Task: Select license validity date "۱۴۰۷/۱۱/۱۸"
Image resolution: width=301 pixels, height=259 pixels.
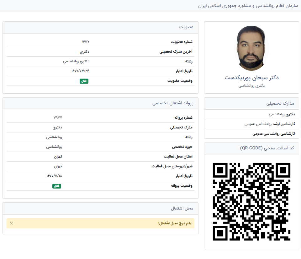Action: pyautogui.click(x=54, y=176)
